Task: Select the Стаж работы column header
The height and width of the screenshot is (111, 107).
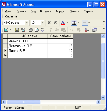Action: [60, 36]
